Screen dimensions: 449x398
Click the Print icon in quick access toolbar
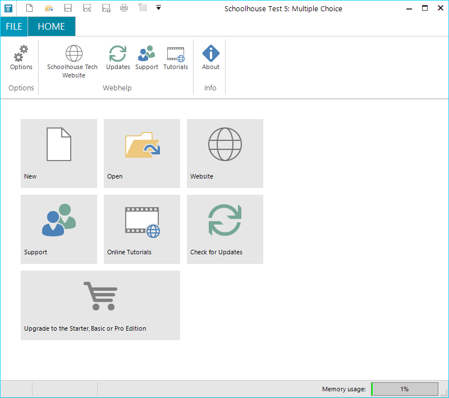pyautogui.click(x=124, y=8)
